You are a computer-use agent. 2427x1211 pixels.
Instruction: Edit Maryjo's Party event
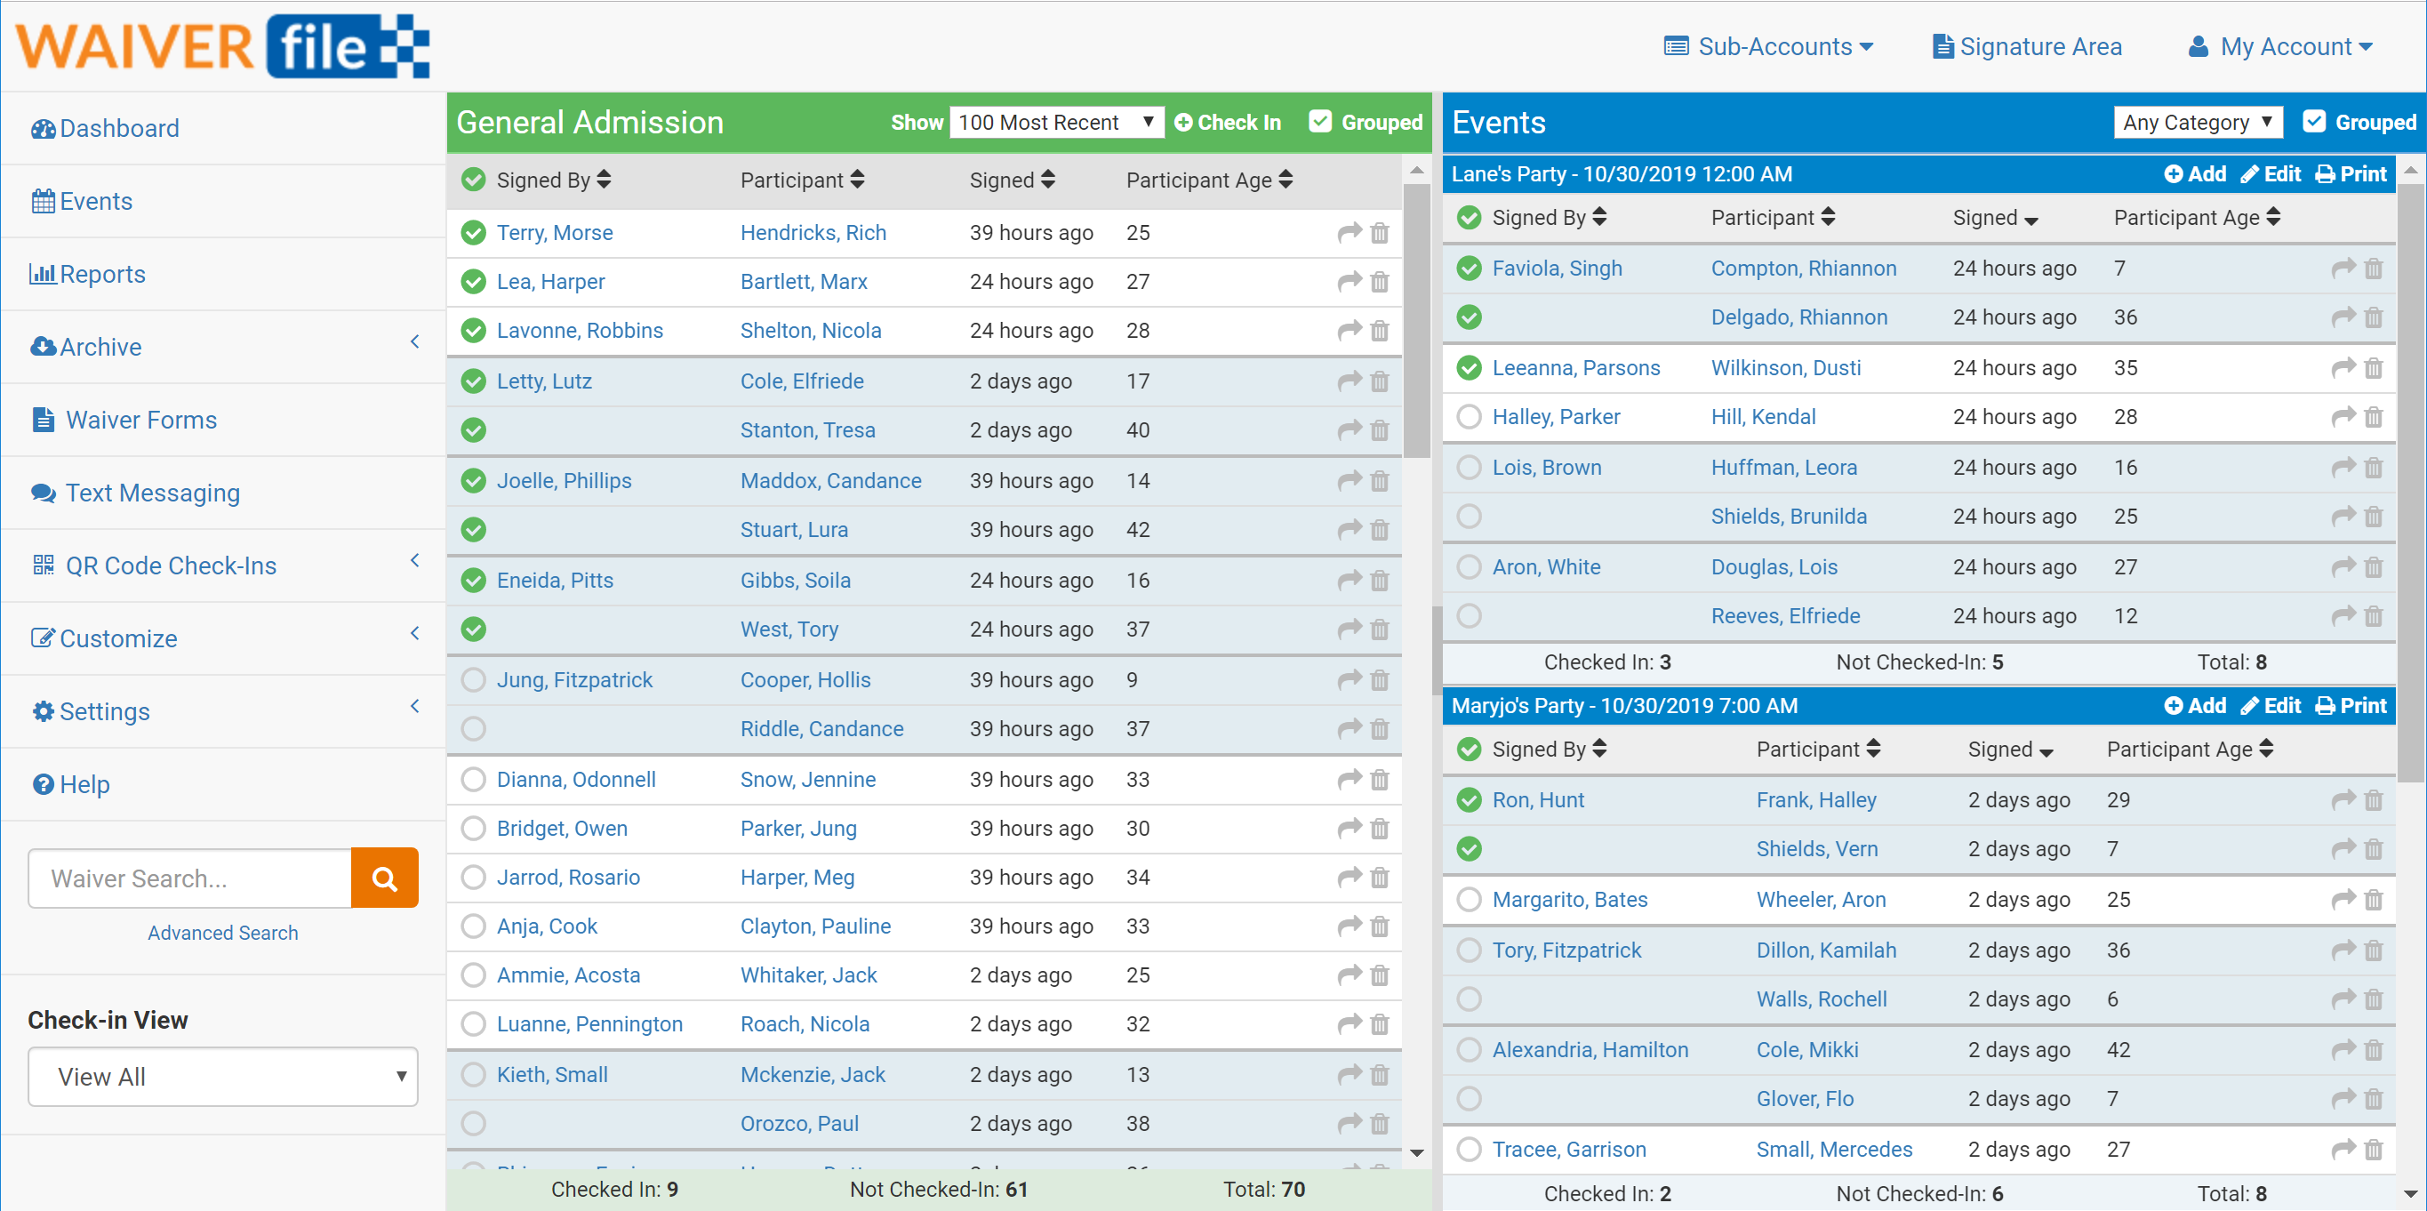[x=2271, y=706]
